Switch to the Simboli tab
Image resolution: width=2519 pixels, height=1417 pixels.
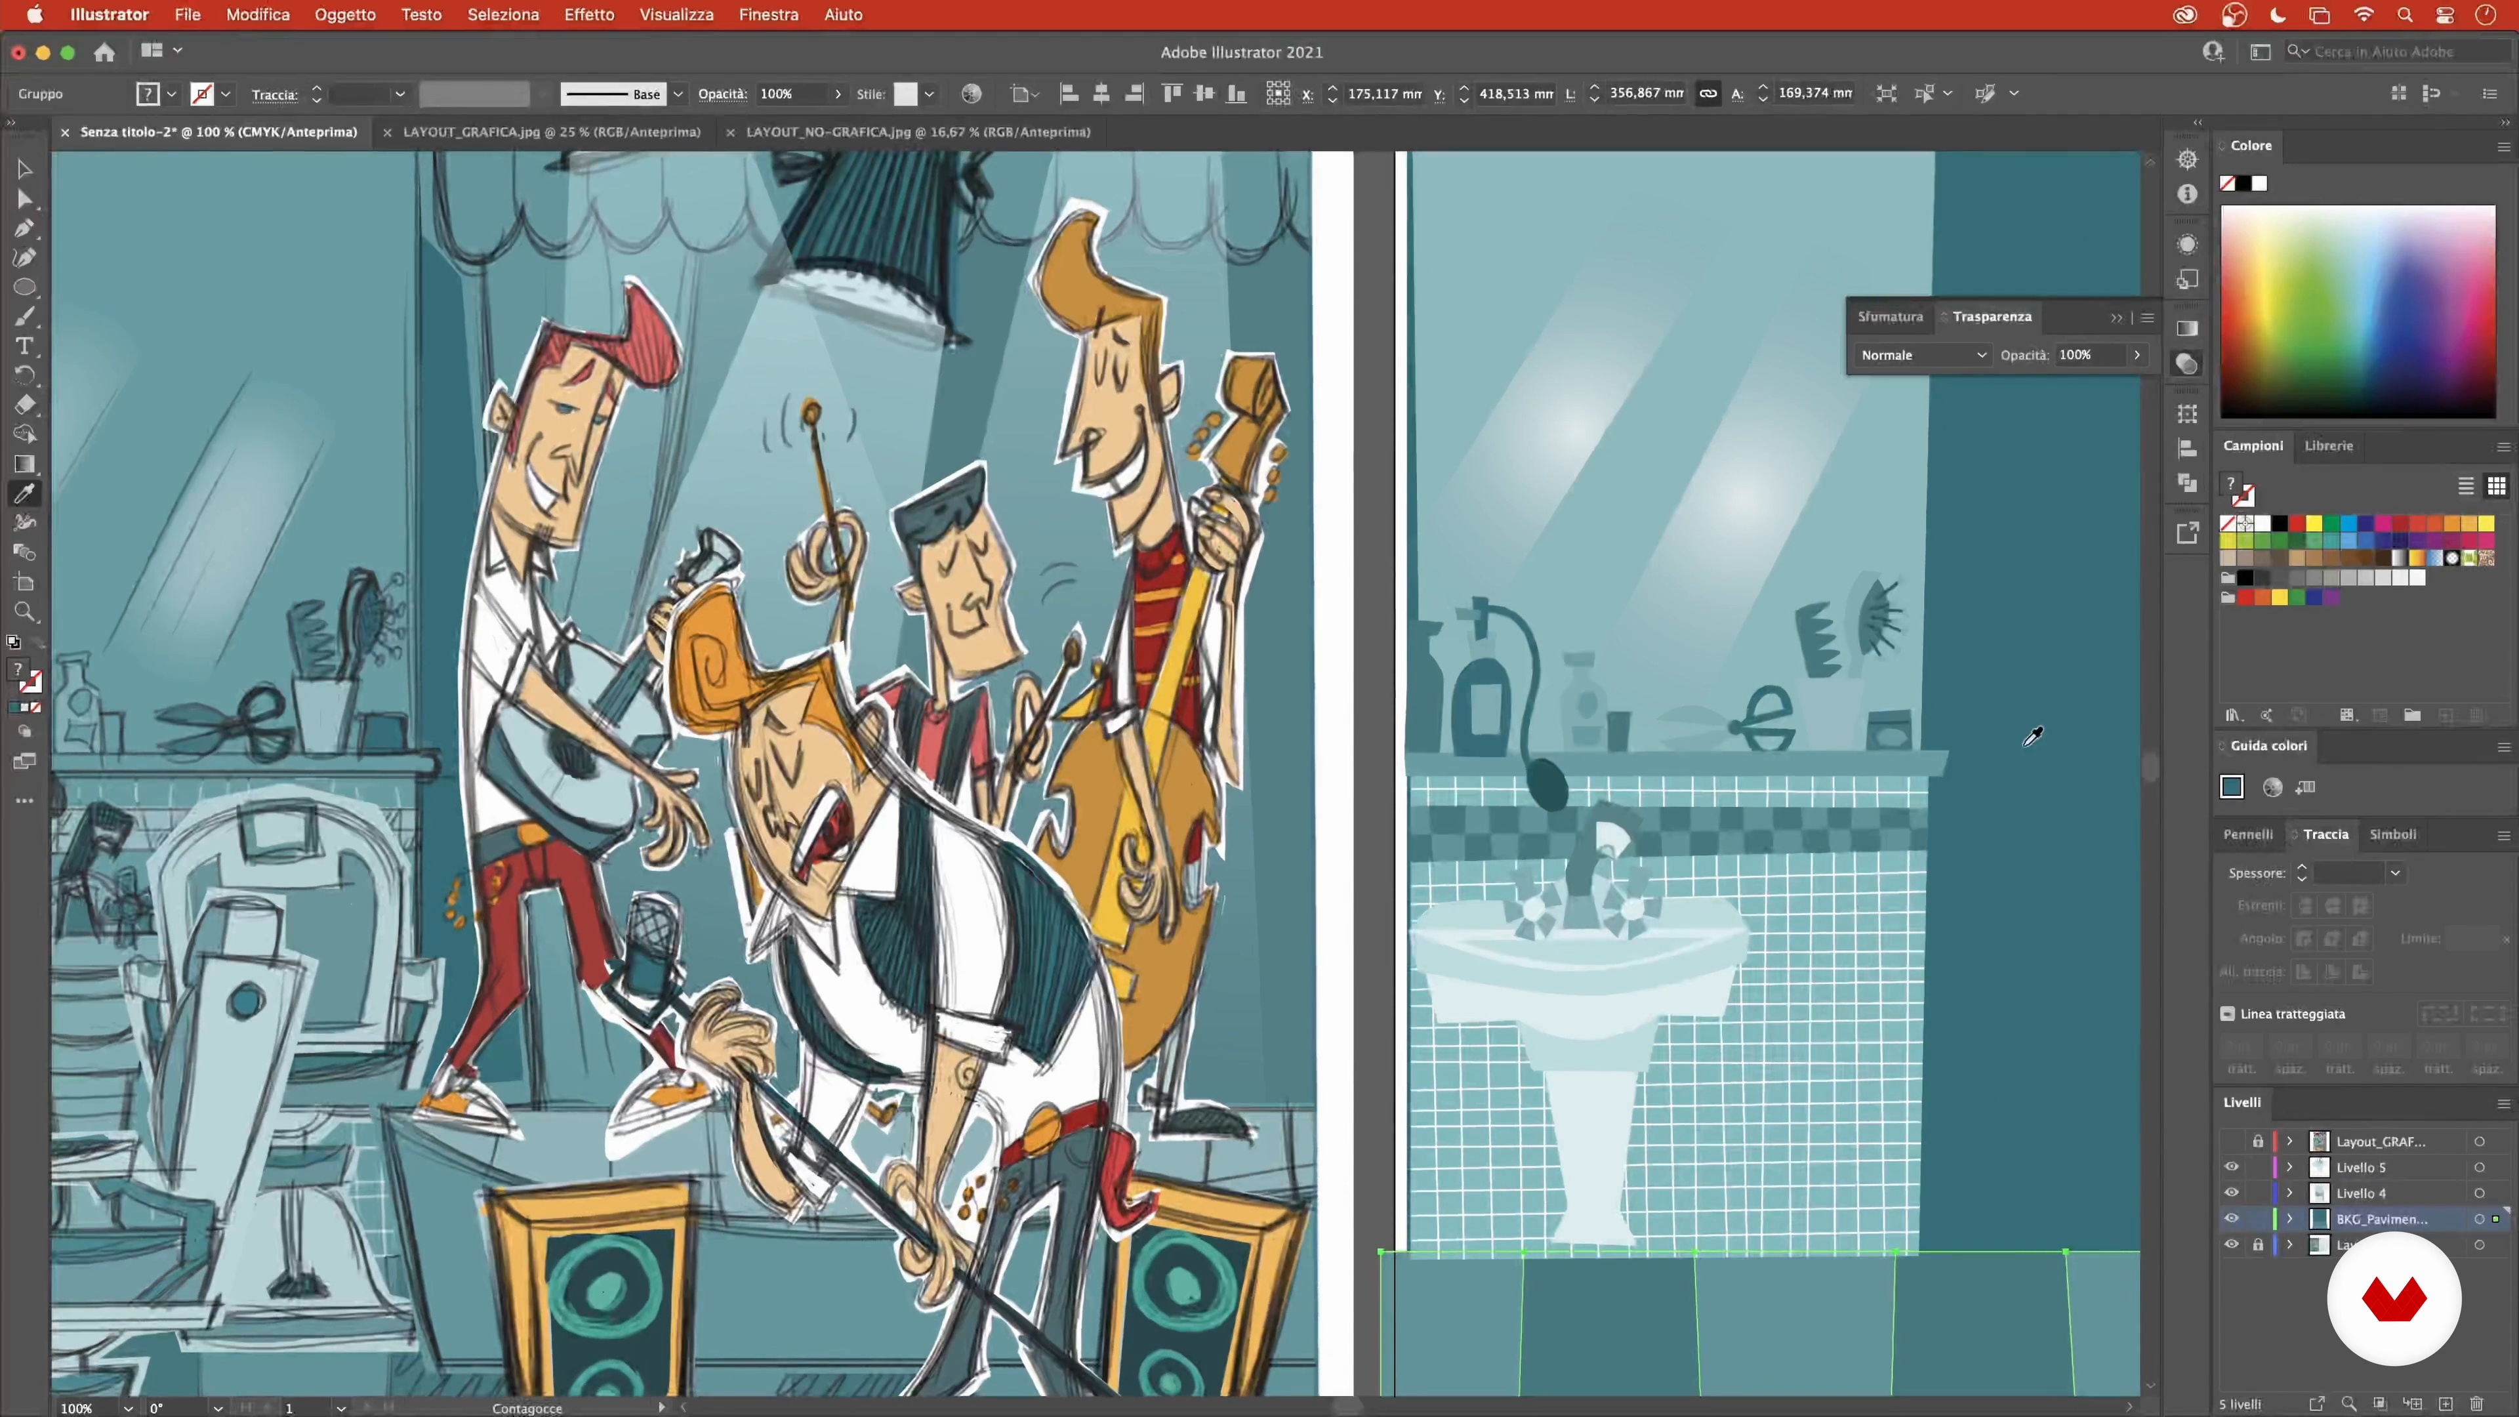[2393, 835]
